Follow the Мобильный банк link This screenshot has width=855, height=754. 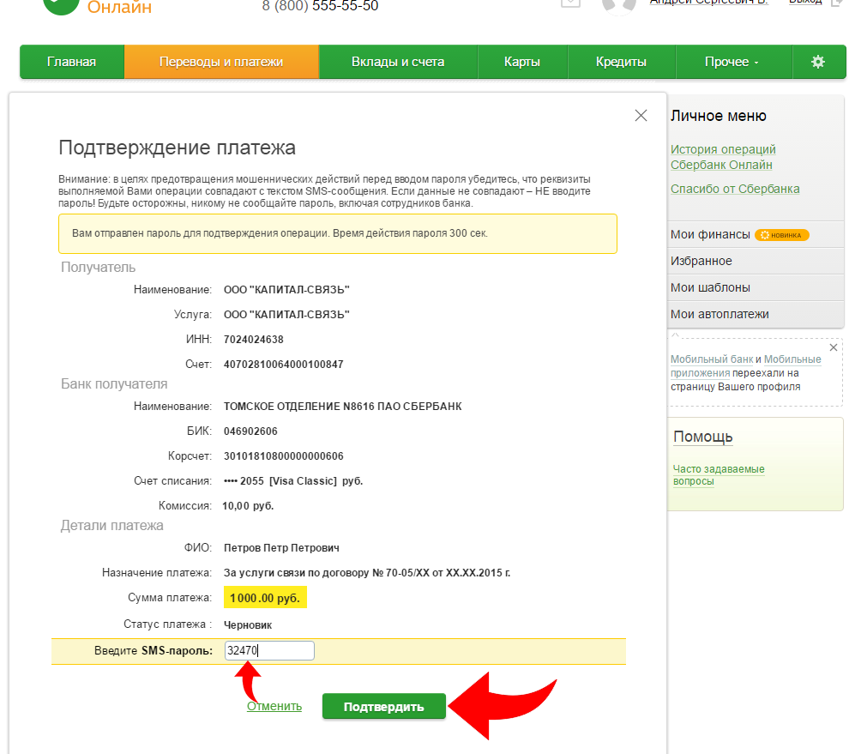point(712,359)
